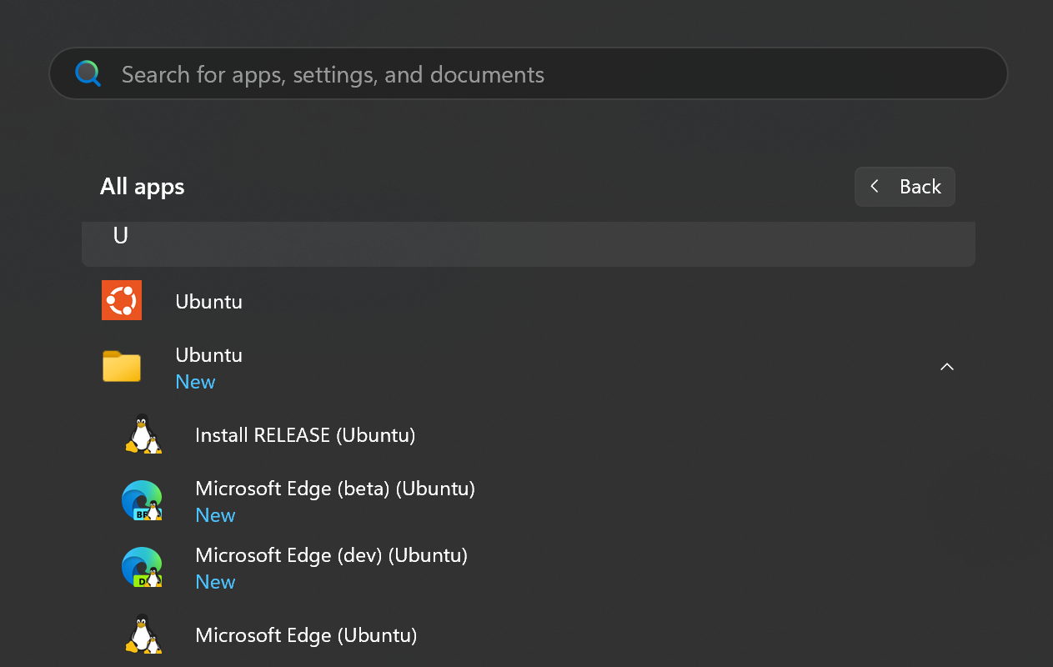The image size is (1053, 667).
Task: Click the left chevron on the Back button
Action: 875,187
